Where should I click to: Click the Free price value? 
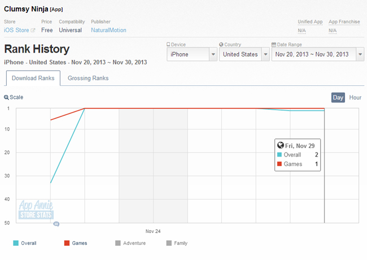click(x=47, y=30)
